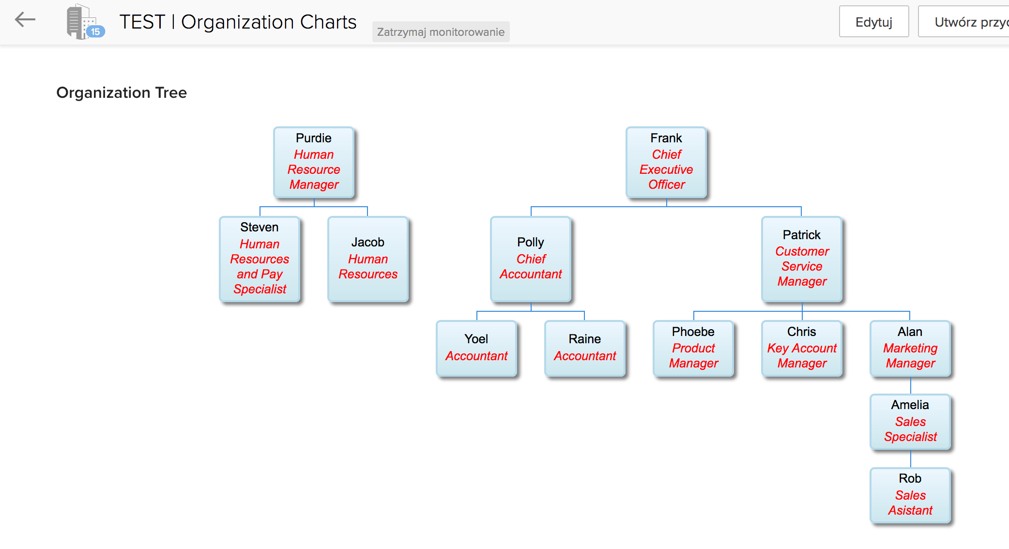Viewport: 1009px width, 549px height.
Task: Select Patrick Customer Service Manager node
Action: (x=802, y=259)
